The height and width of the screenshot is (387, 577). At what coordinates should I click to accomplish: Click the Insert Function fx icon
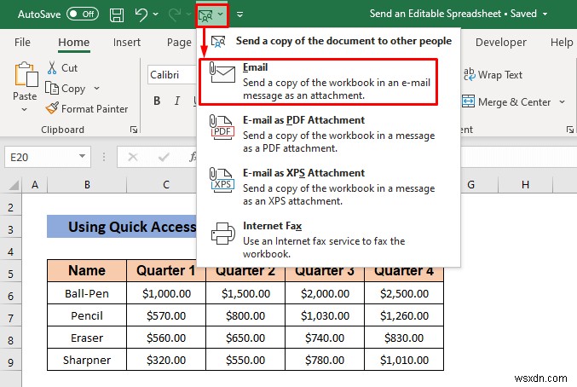pyautogui.click(x=192, y=157)
